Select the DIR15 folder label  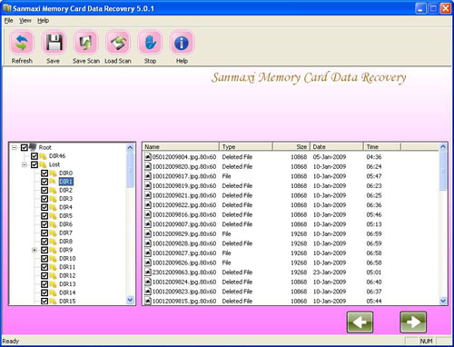(67, 302)
